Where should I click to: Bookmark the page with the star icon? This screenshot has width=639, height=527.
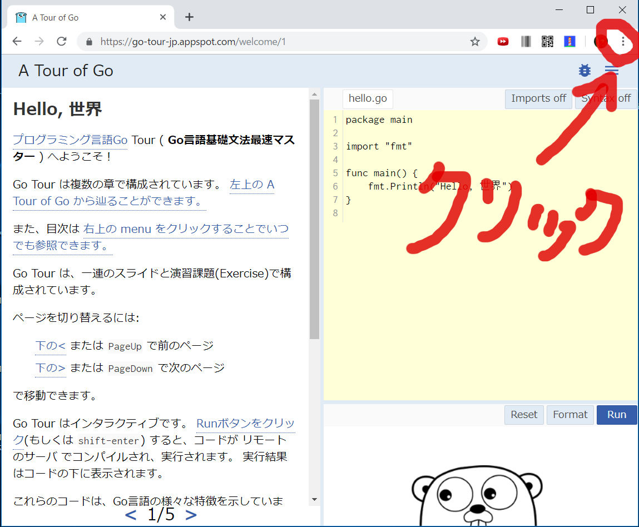[x=475, y=42]
